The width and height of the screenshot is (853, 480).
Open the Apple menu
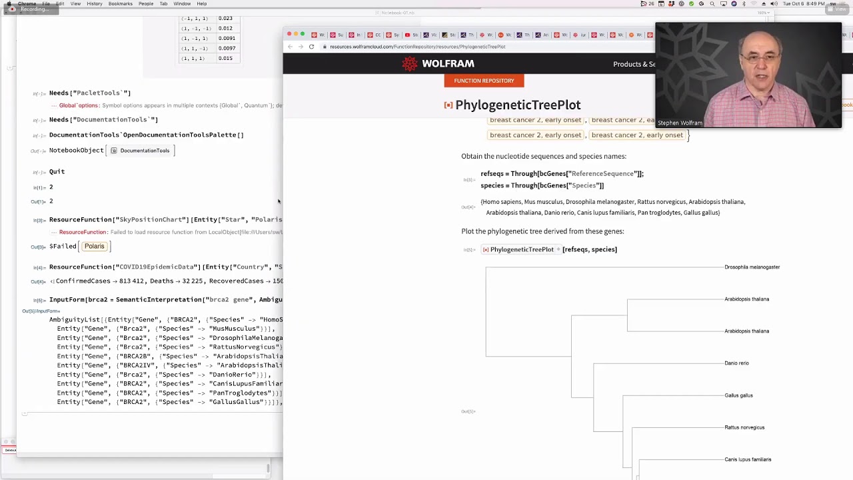pos(8,4)
